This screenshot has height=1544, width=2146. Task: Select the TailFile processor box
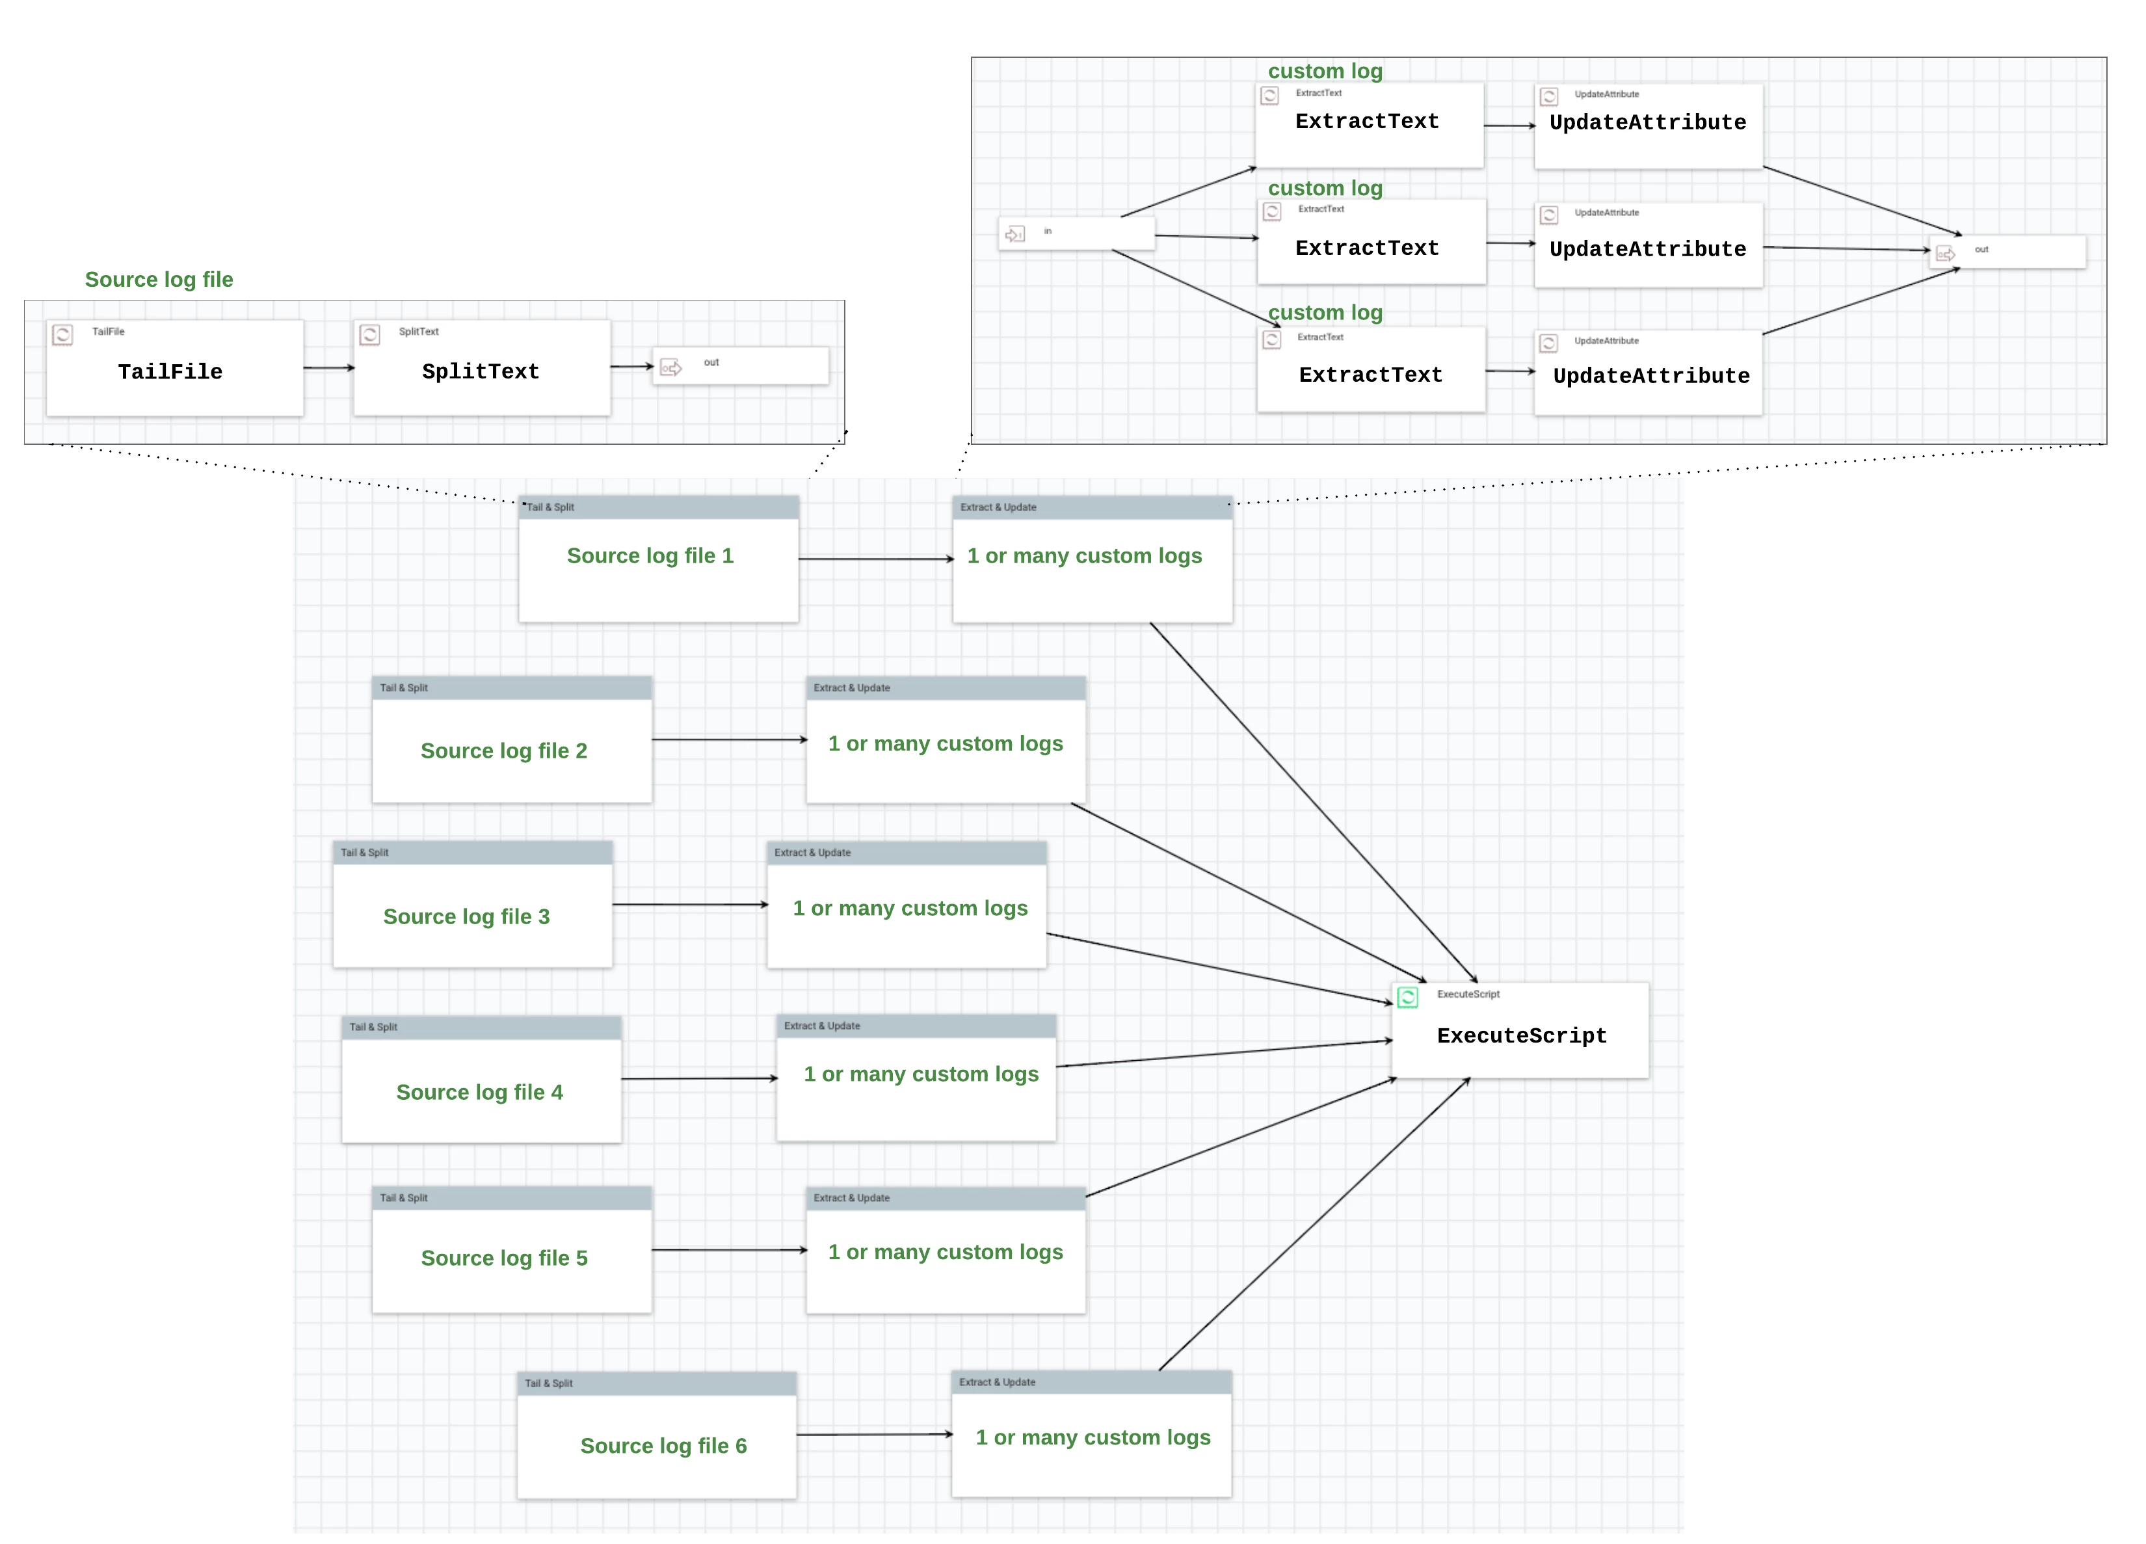click(x=175, y=368)
